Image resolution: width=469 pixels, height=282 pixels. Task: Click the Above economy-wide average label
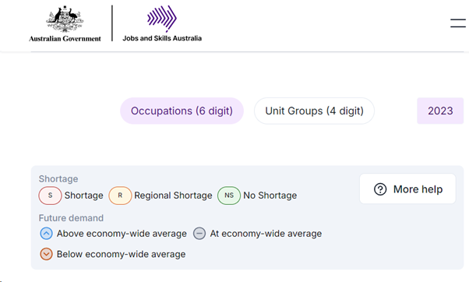(122, 234)
